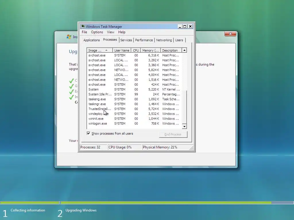Select svchost.exe using 4,004 K memory
The width and height of the screenshot is (294, 220).
coord(134,75)
